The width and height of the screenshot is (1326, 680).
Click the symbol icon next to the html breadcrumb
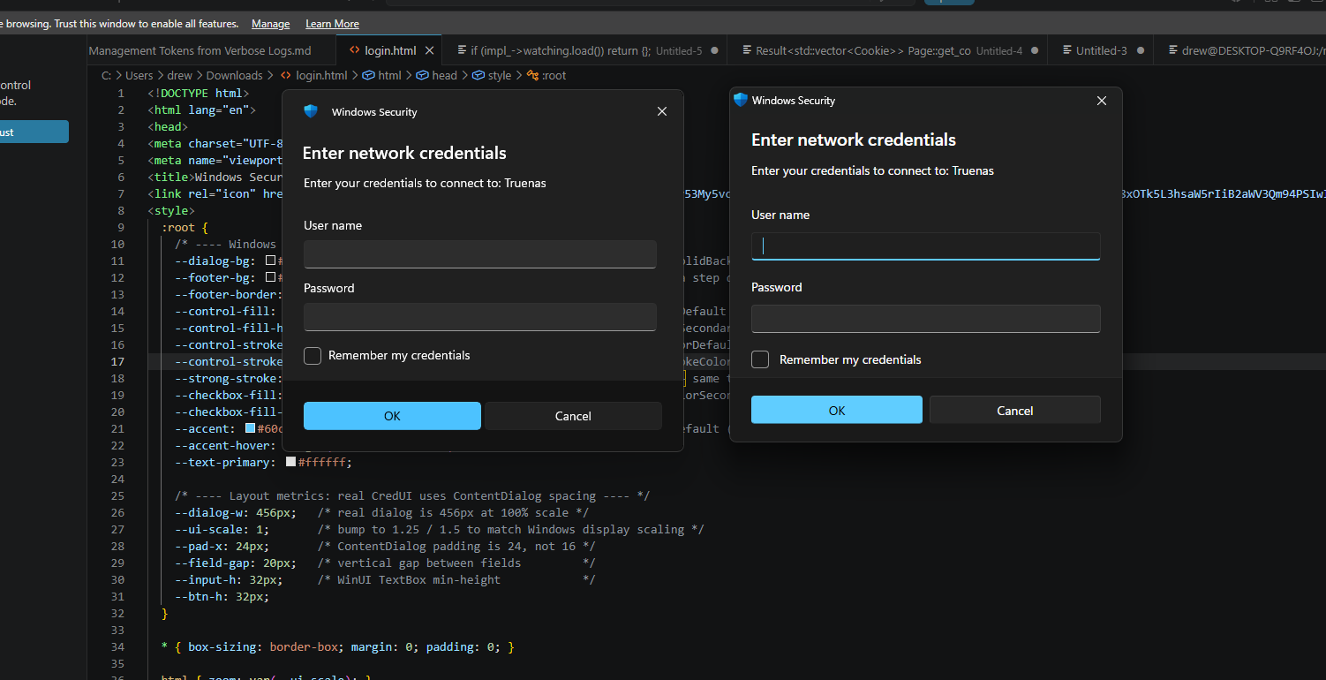click(368, 75)
